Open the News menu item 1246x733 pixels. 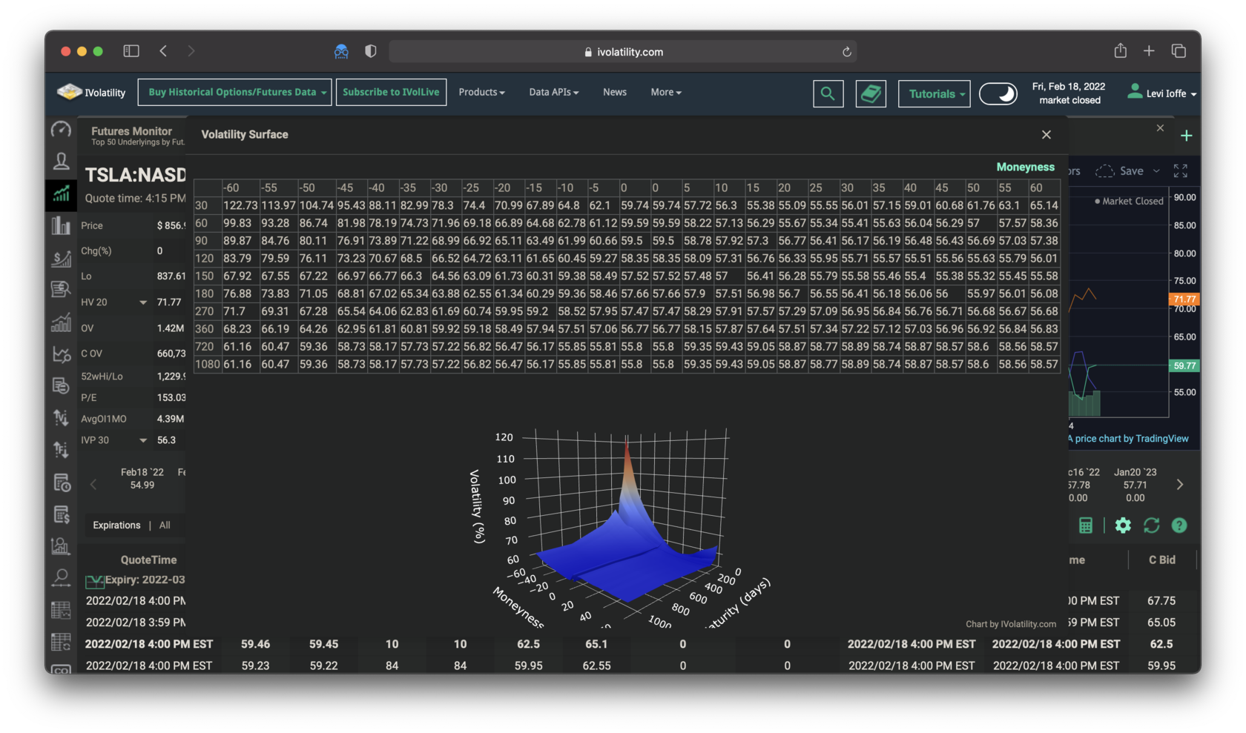(614, 93)
